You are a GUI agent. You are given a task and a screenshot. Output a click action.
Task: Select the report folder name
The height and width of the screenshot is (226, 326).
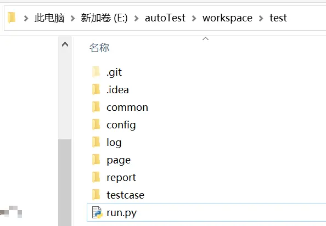pyautogui.click(x=121, y=178)
